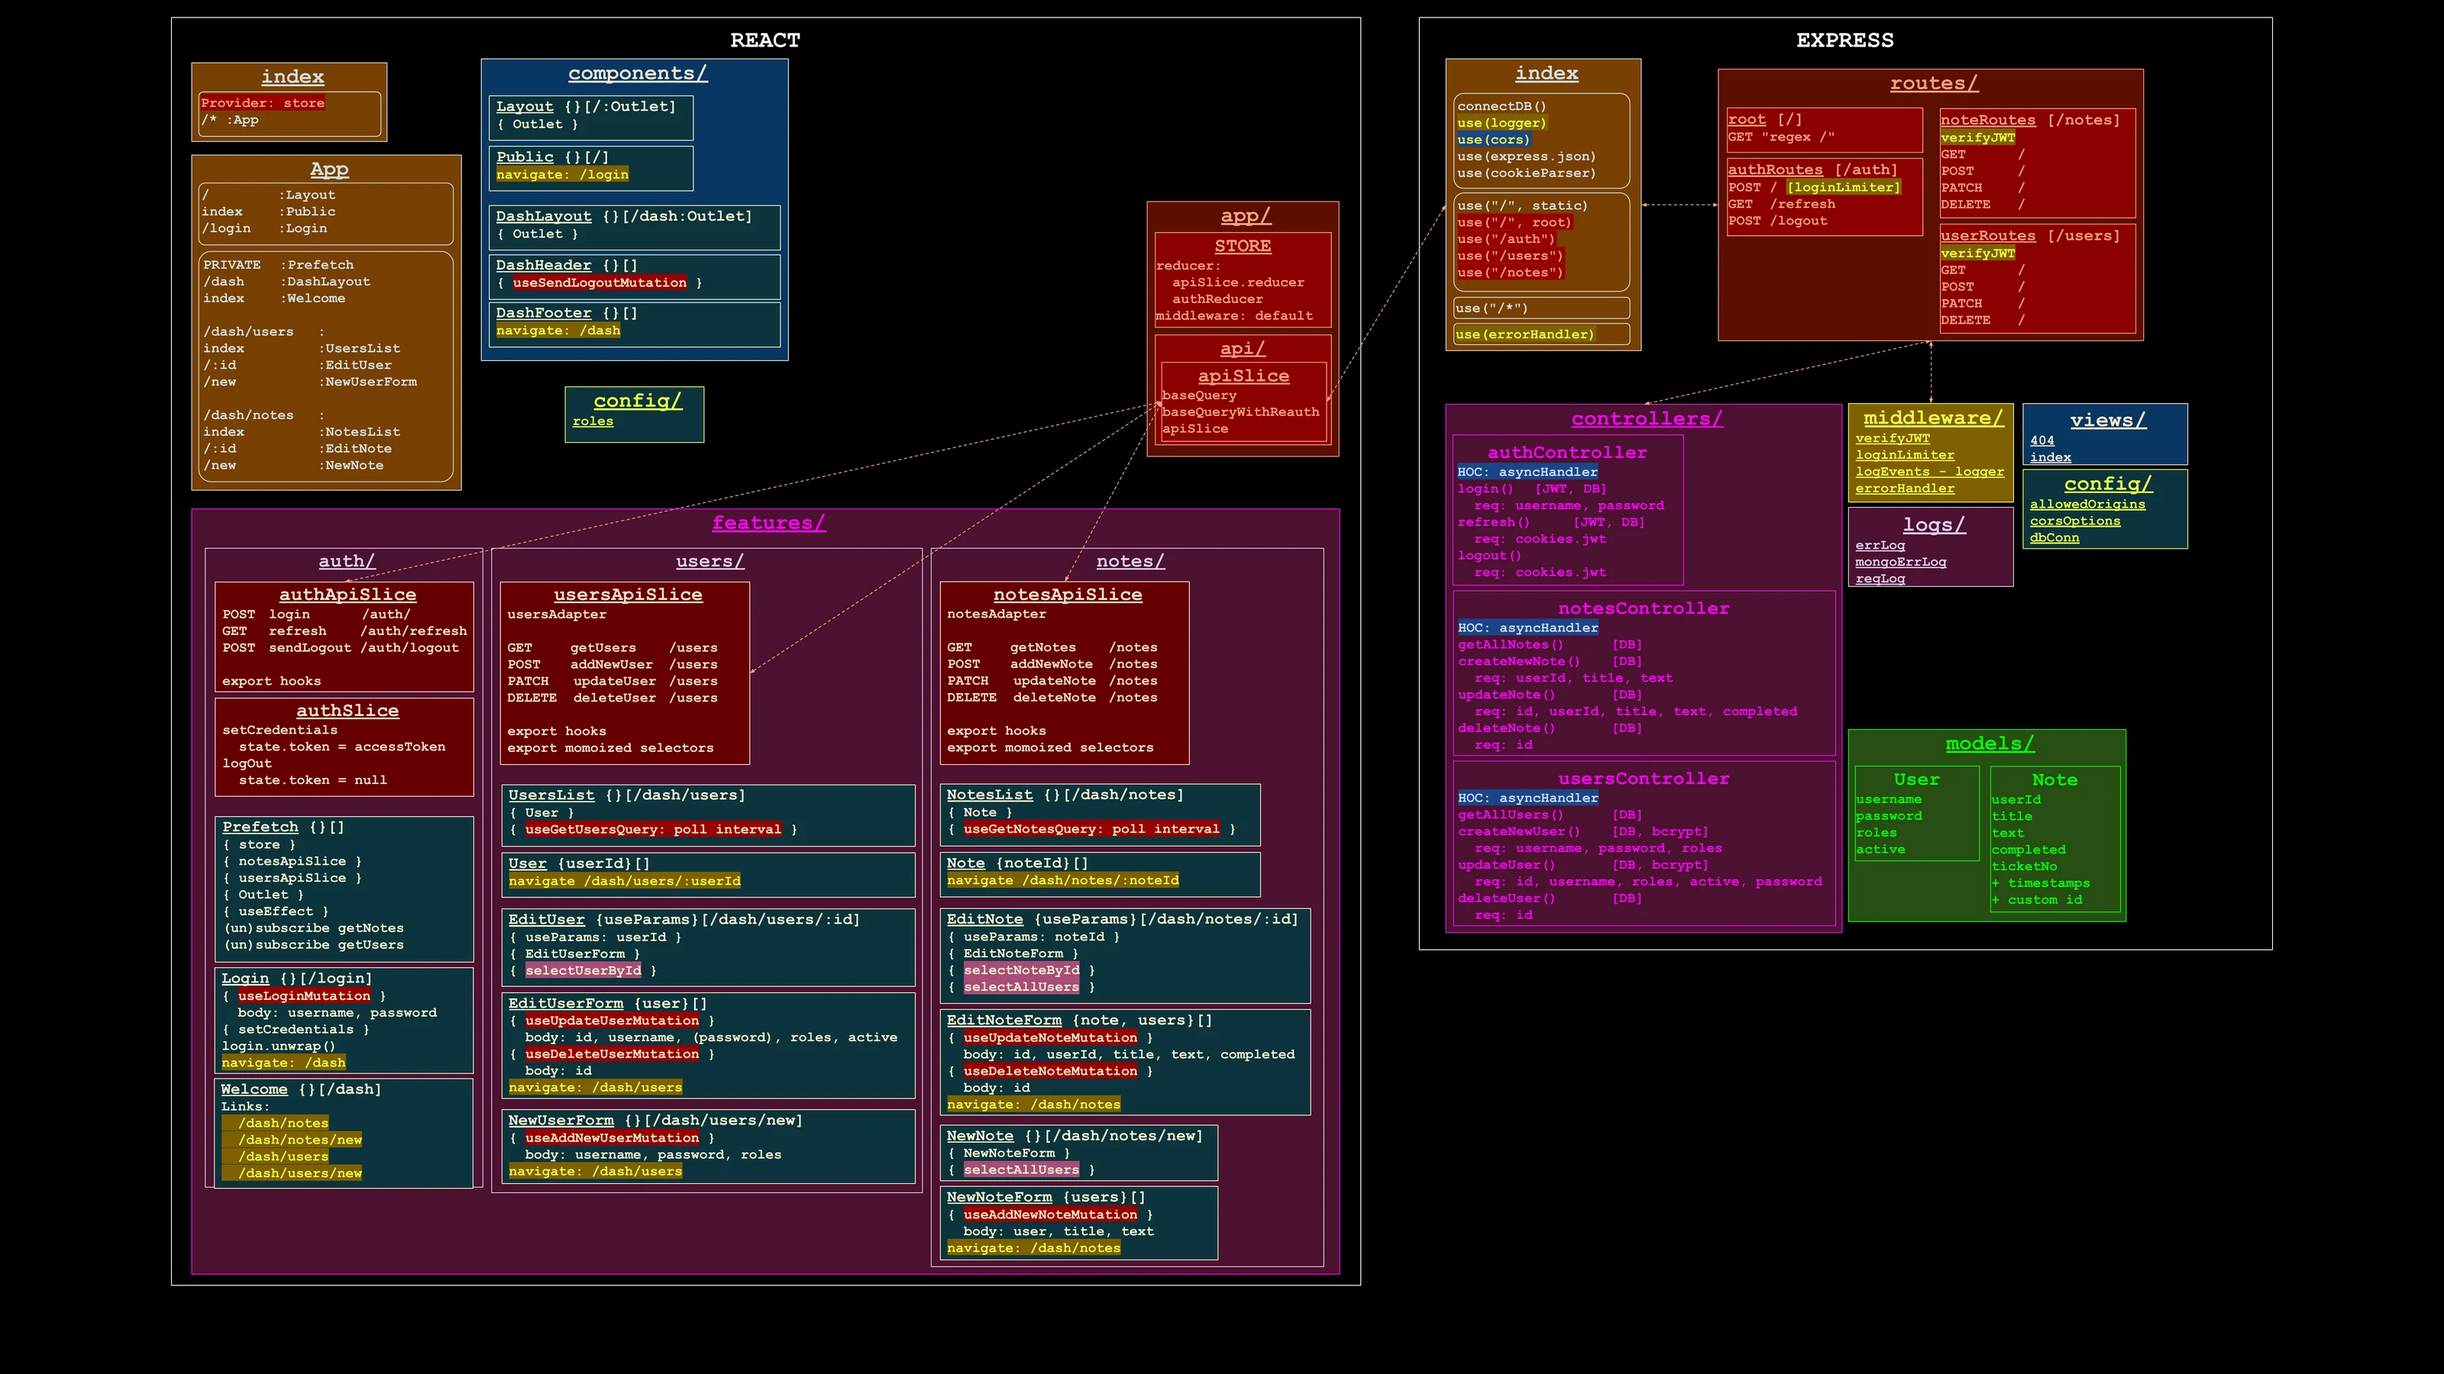The width and height of the screenshot is (2444, 1374).
Task: Click the EditNoteForm component title
Action: click(x=1004, y=1021)
